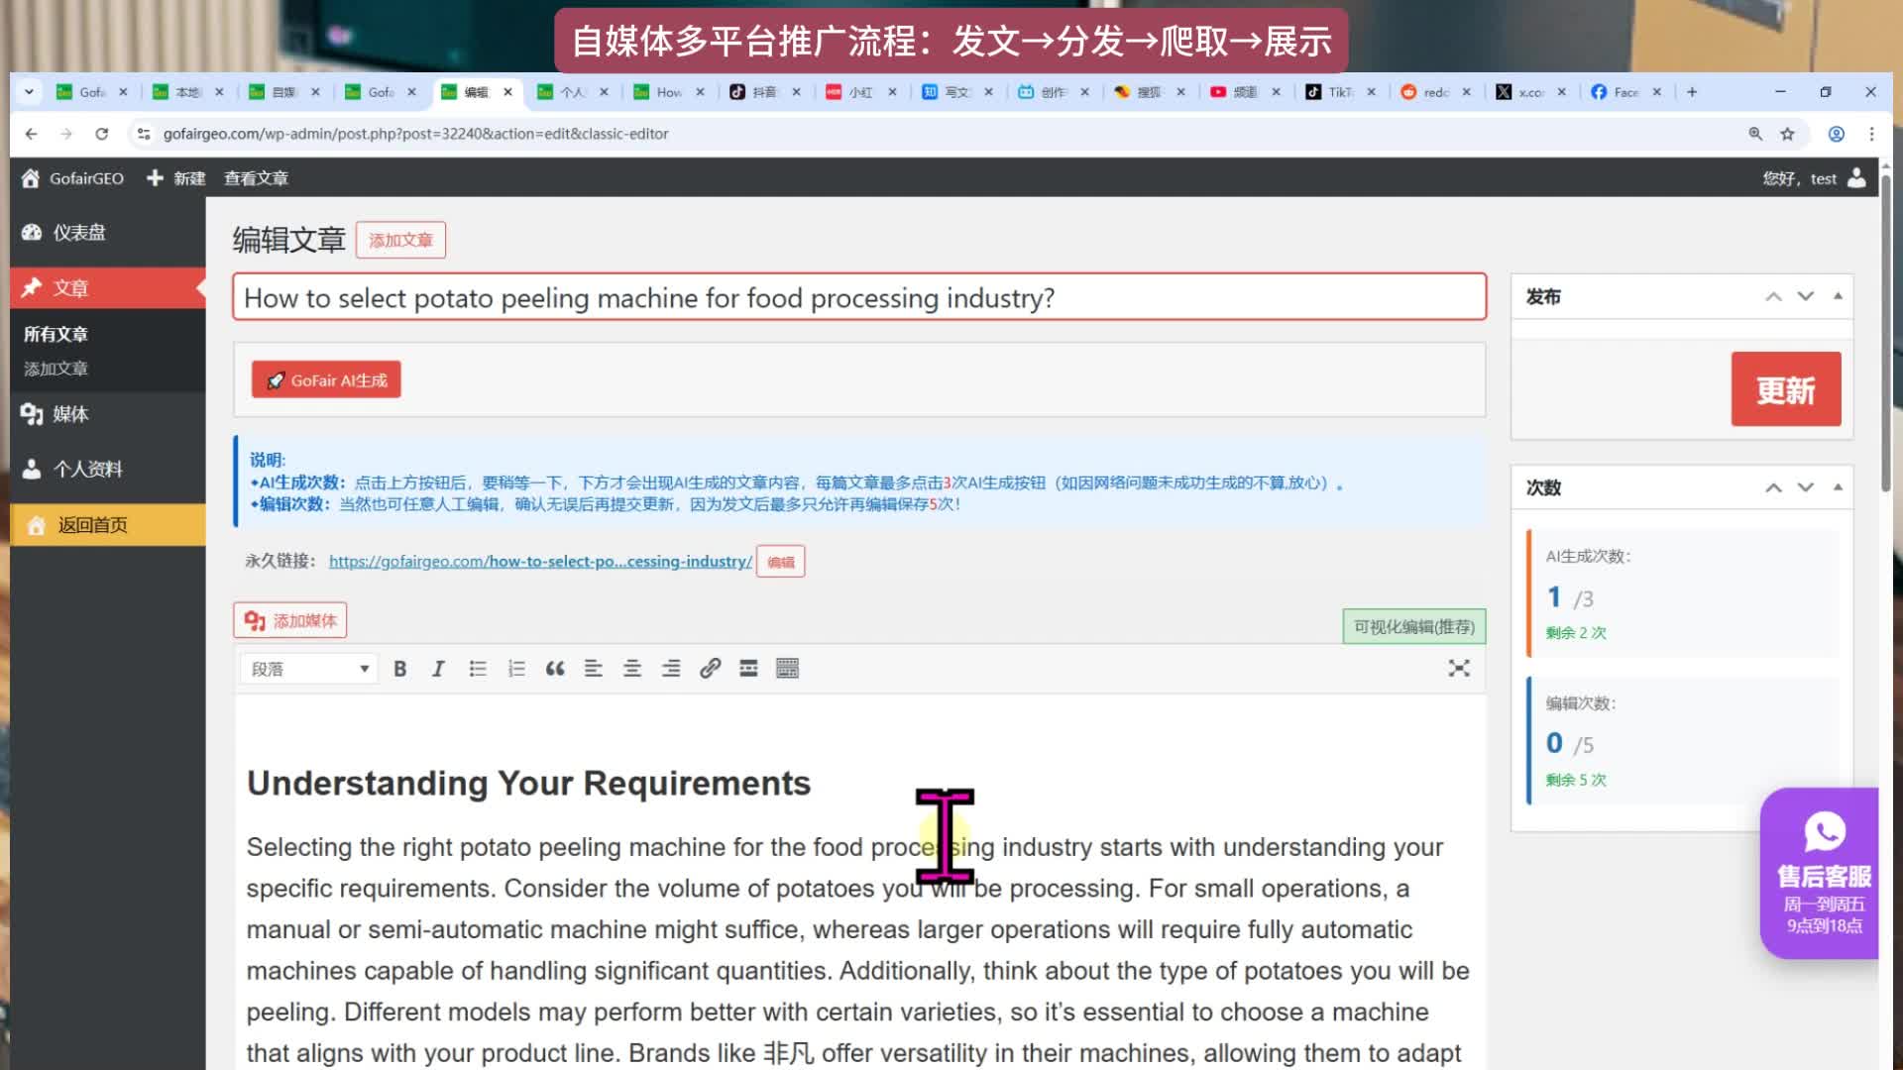Insert bulleted list in editor
Viewport: 1903px width, 1070px height.
pyautogui.click(x=478, y=669)
